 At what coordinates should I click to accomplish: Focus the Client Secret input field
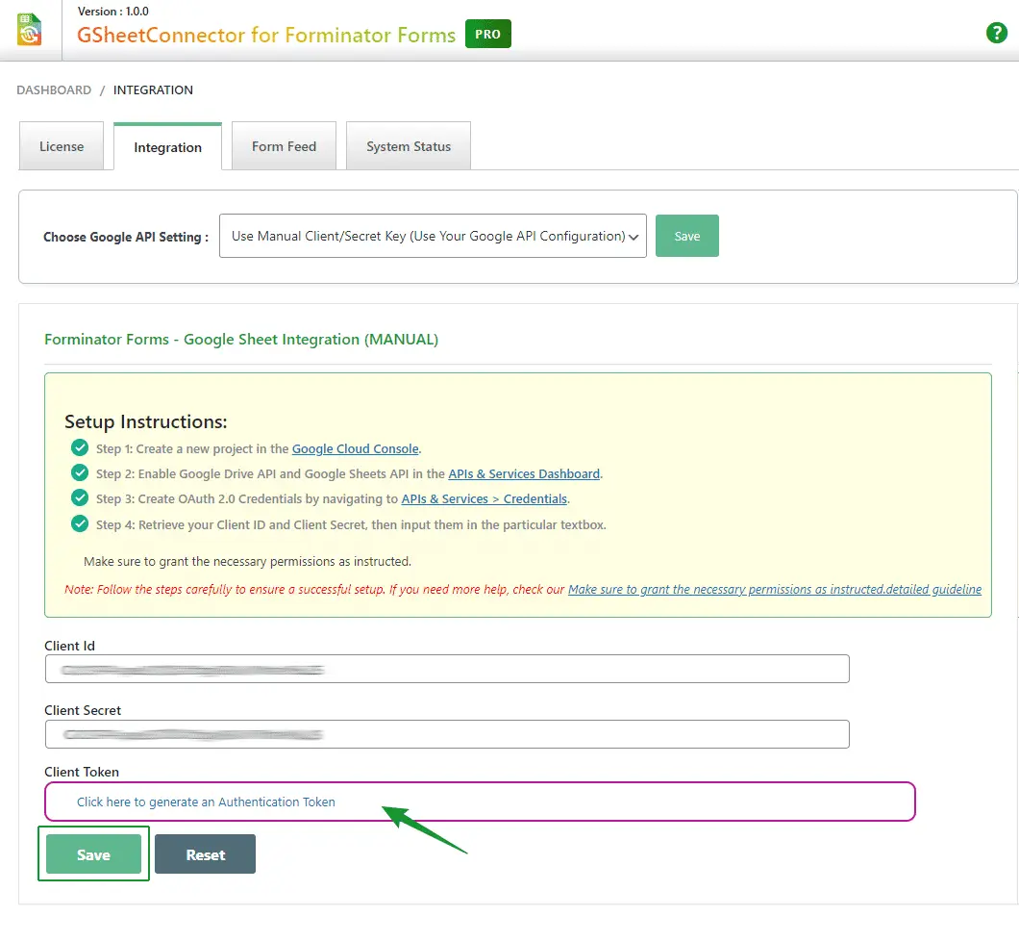pos(447,734)
